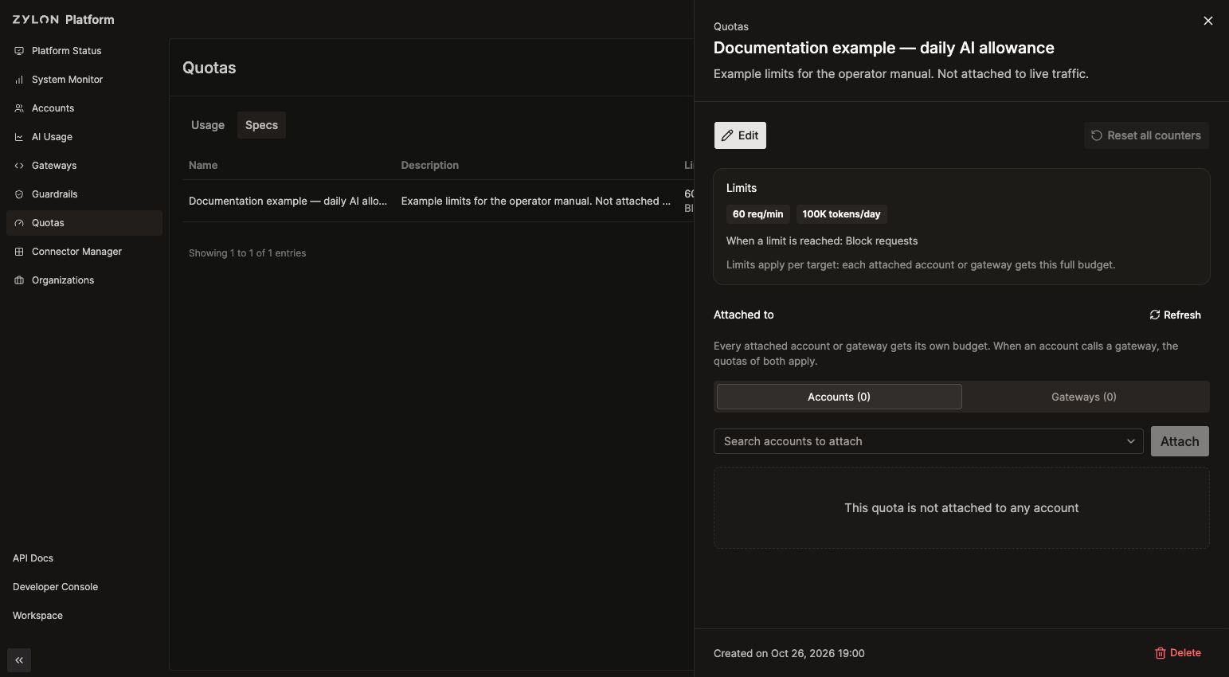Viewport: 1229px width, 677px height.
Task: Click the reset icon on Reset all counters
Action: pyautogui.click(x=1097, y=135)
